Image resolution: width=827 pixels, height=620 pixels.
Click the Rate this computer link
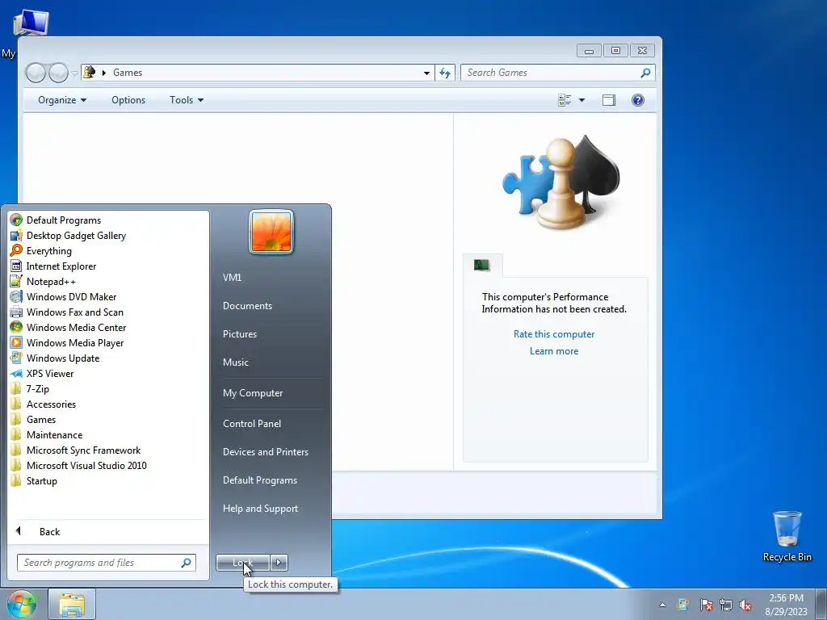(554, 334)
